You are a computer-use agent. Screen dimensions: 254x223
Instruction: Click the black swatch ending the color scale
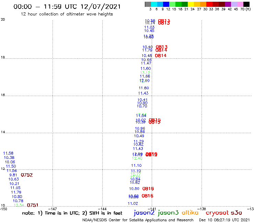[246, 4]
